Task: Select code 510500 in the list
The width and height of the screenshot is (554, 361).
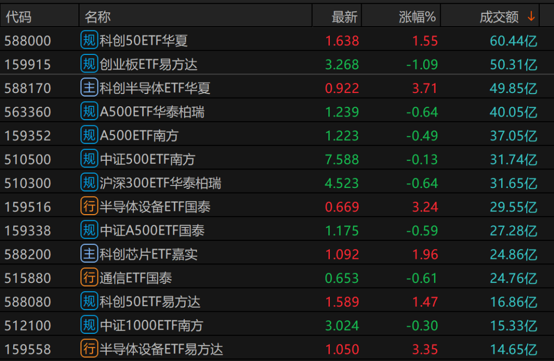Action: (28, 159)
